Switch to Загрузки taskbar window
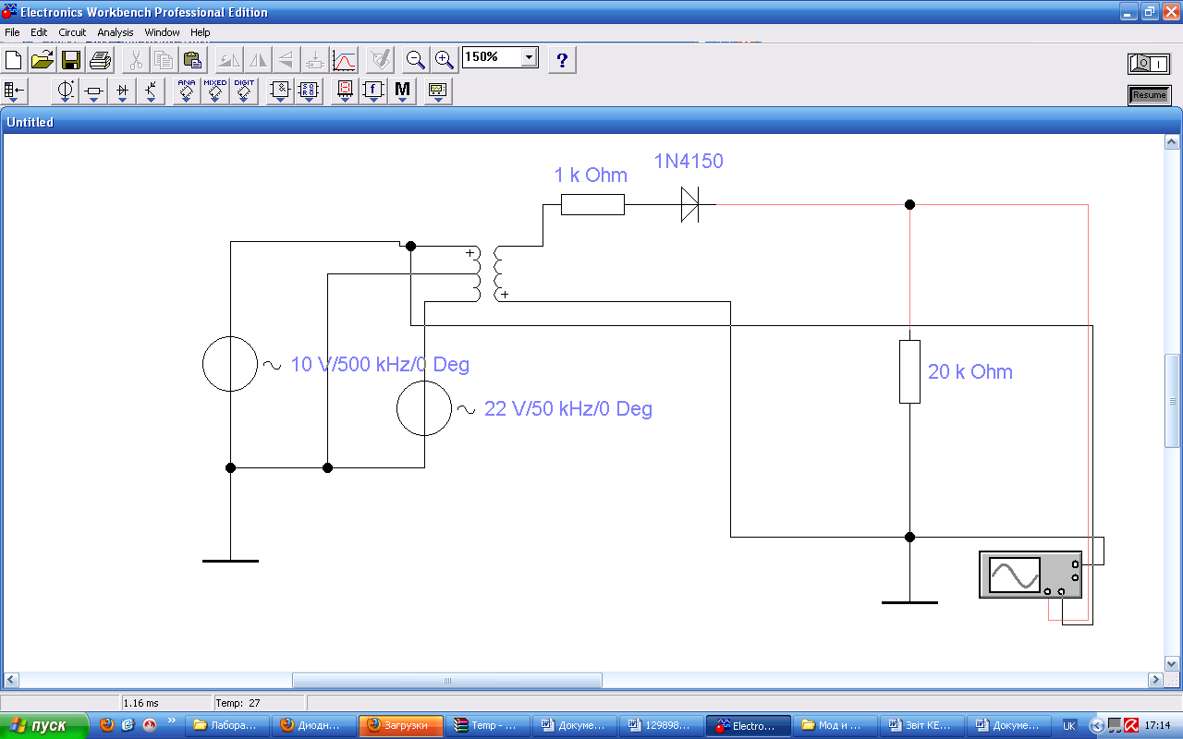Viewport: 1183px width, 739px height. click(x=401, y=726)
